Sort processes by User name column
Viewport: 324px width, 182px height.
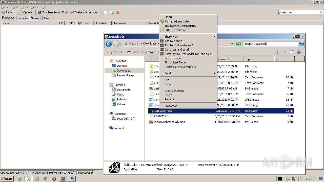(129, 23)
